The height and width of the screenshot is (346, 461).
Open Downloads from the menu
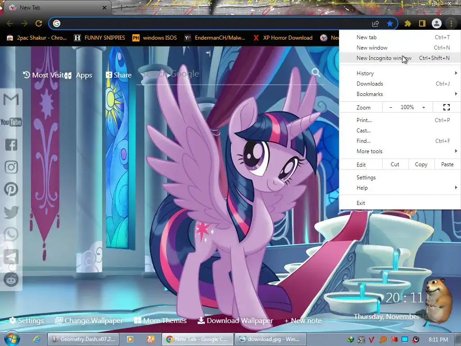tap(400, 84)
